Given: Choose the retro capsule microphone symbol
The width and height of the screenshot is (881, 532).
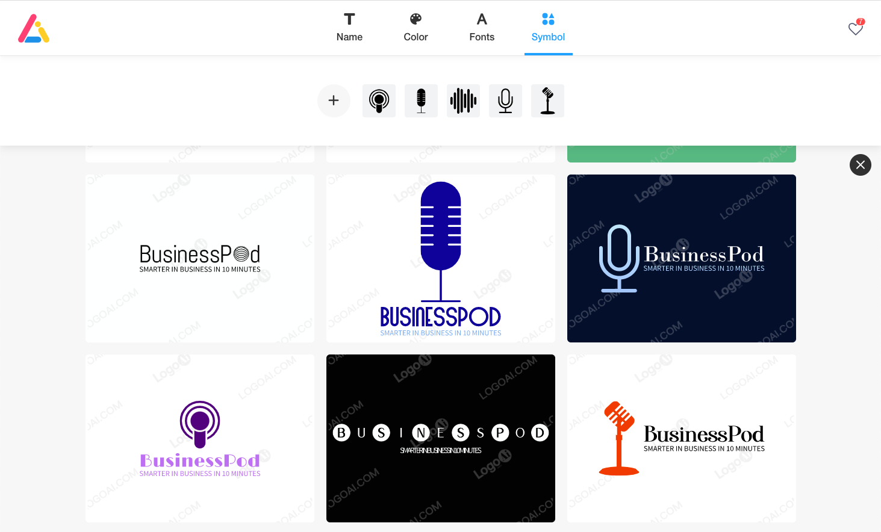Looking at the screenshot, I should [421, 101].
